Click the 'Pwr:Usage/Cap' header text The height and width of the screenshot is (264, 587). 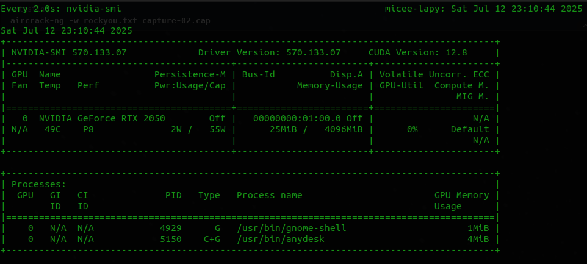point(190,85)
